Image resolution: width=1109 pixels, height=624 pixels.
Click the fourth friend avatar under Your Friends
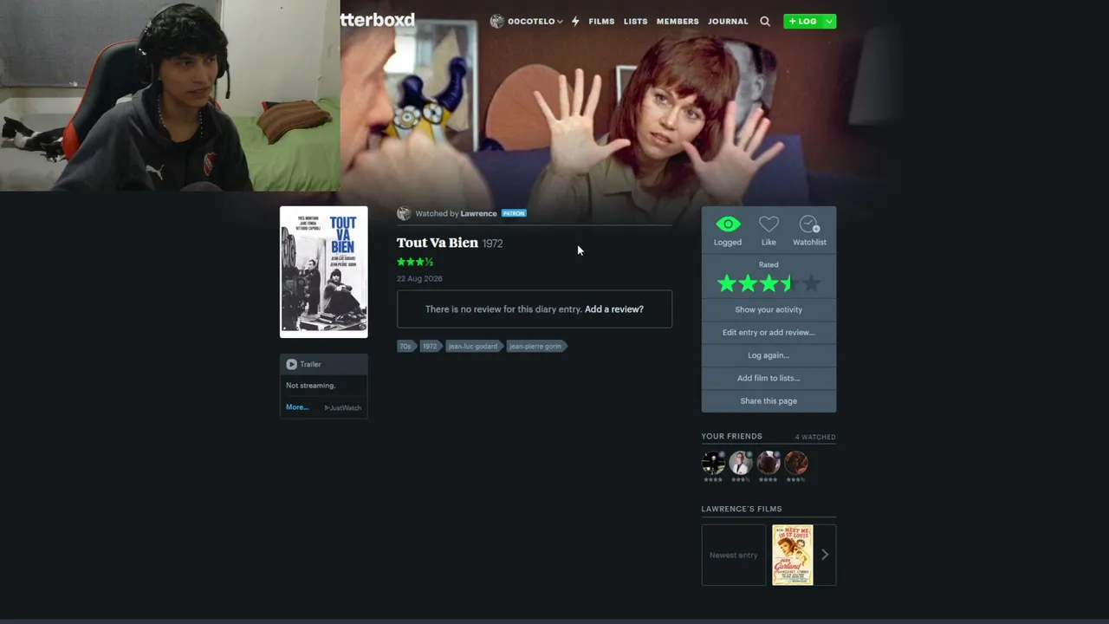point(796,463)
